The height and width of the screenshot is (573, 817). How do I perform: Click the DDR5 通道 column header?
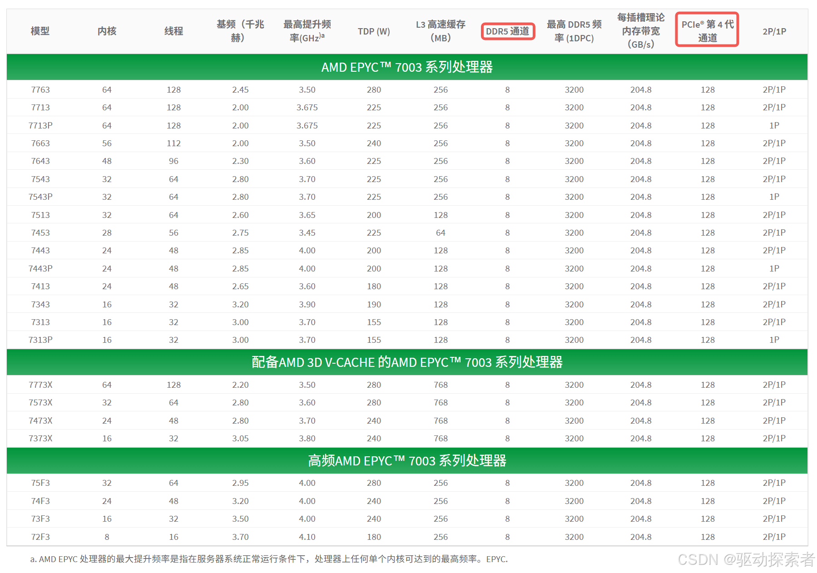[508, 31]
